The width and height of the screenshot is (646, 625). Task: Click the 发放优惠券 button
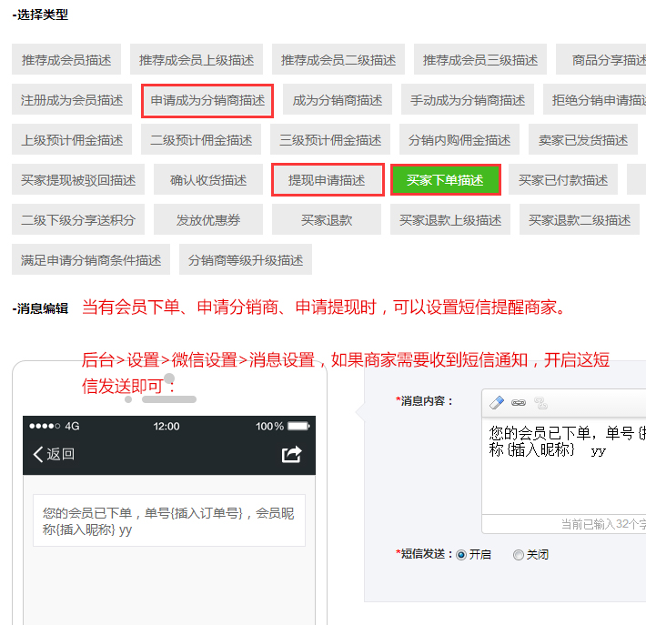(x=207, y=220)
